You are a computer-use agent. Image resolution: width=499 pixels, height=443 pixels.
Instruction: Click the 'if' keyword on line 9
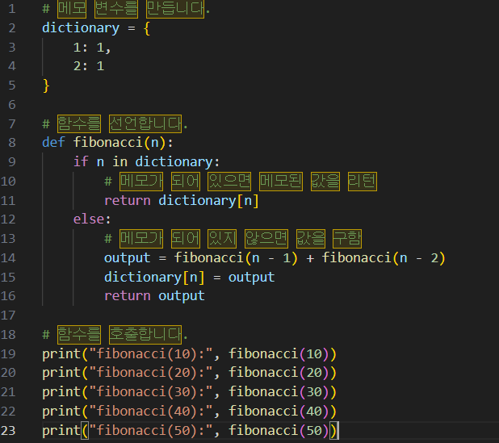point(81,161)
